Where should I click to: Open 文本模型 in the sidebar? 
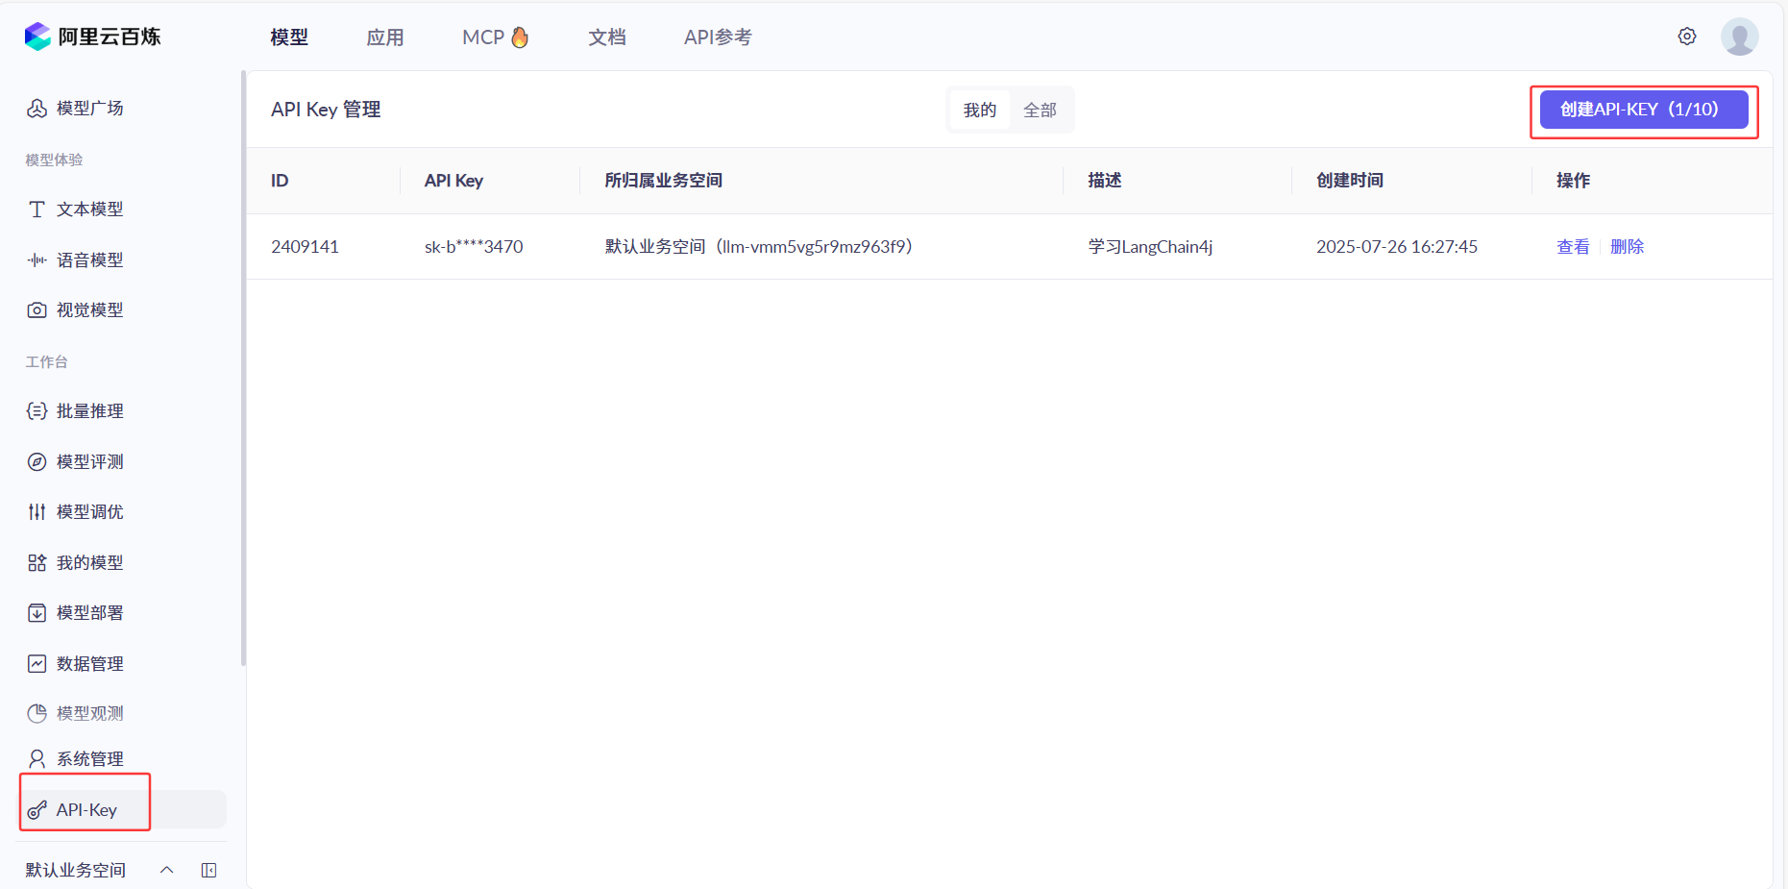pyautogui.click(x=89, y=209)
